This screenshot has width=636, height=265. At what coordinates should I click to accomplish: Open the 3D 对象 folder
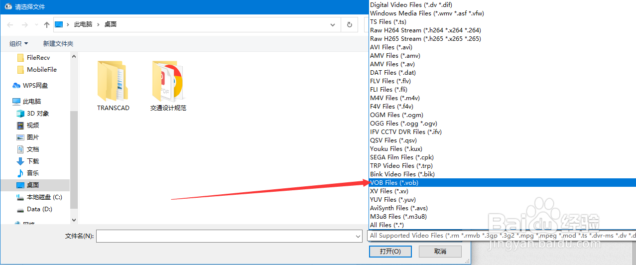pos(33,113)
